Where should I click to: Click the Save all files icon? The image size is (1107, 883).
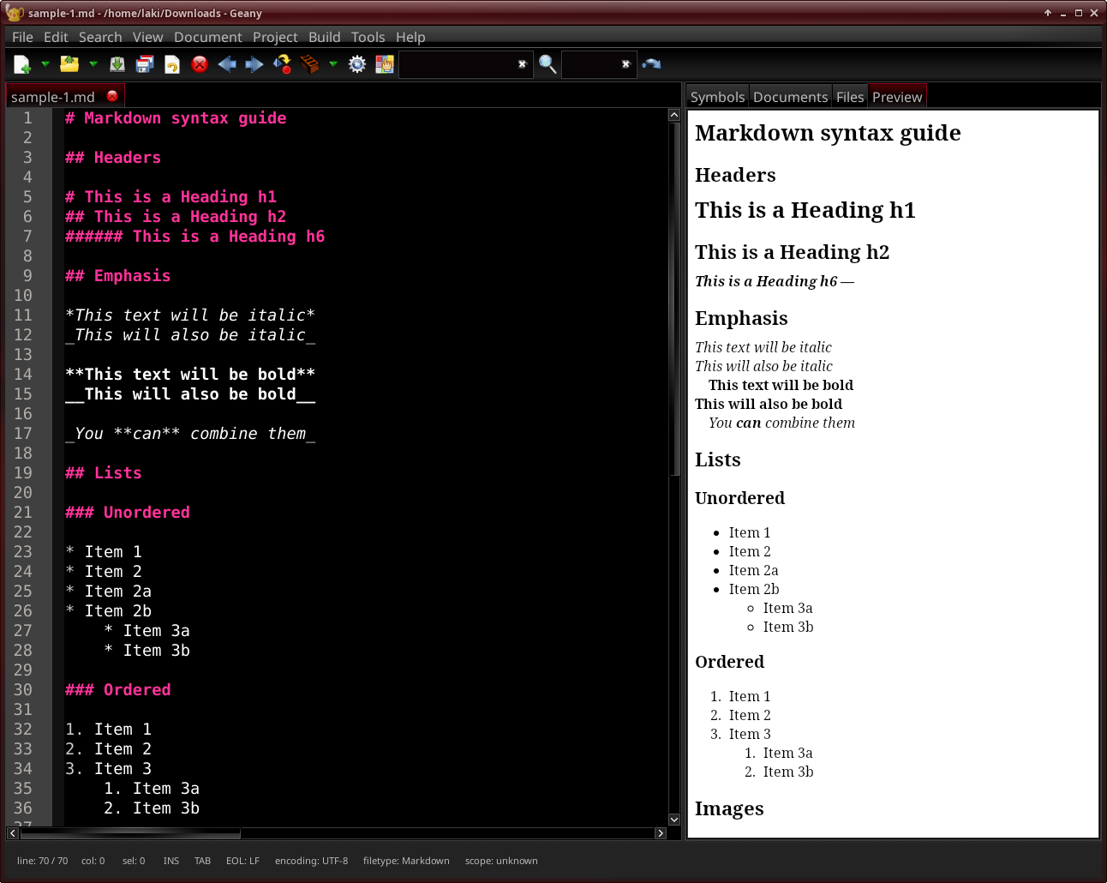pos(145,64)
